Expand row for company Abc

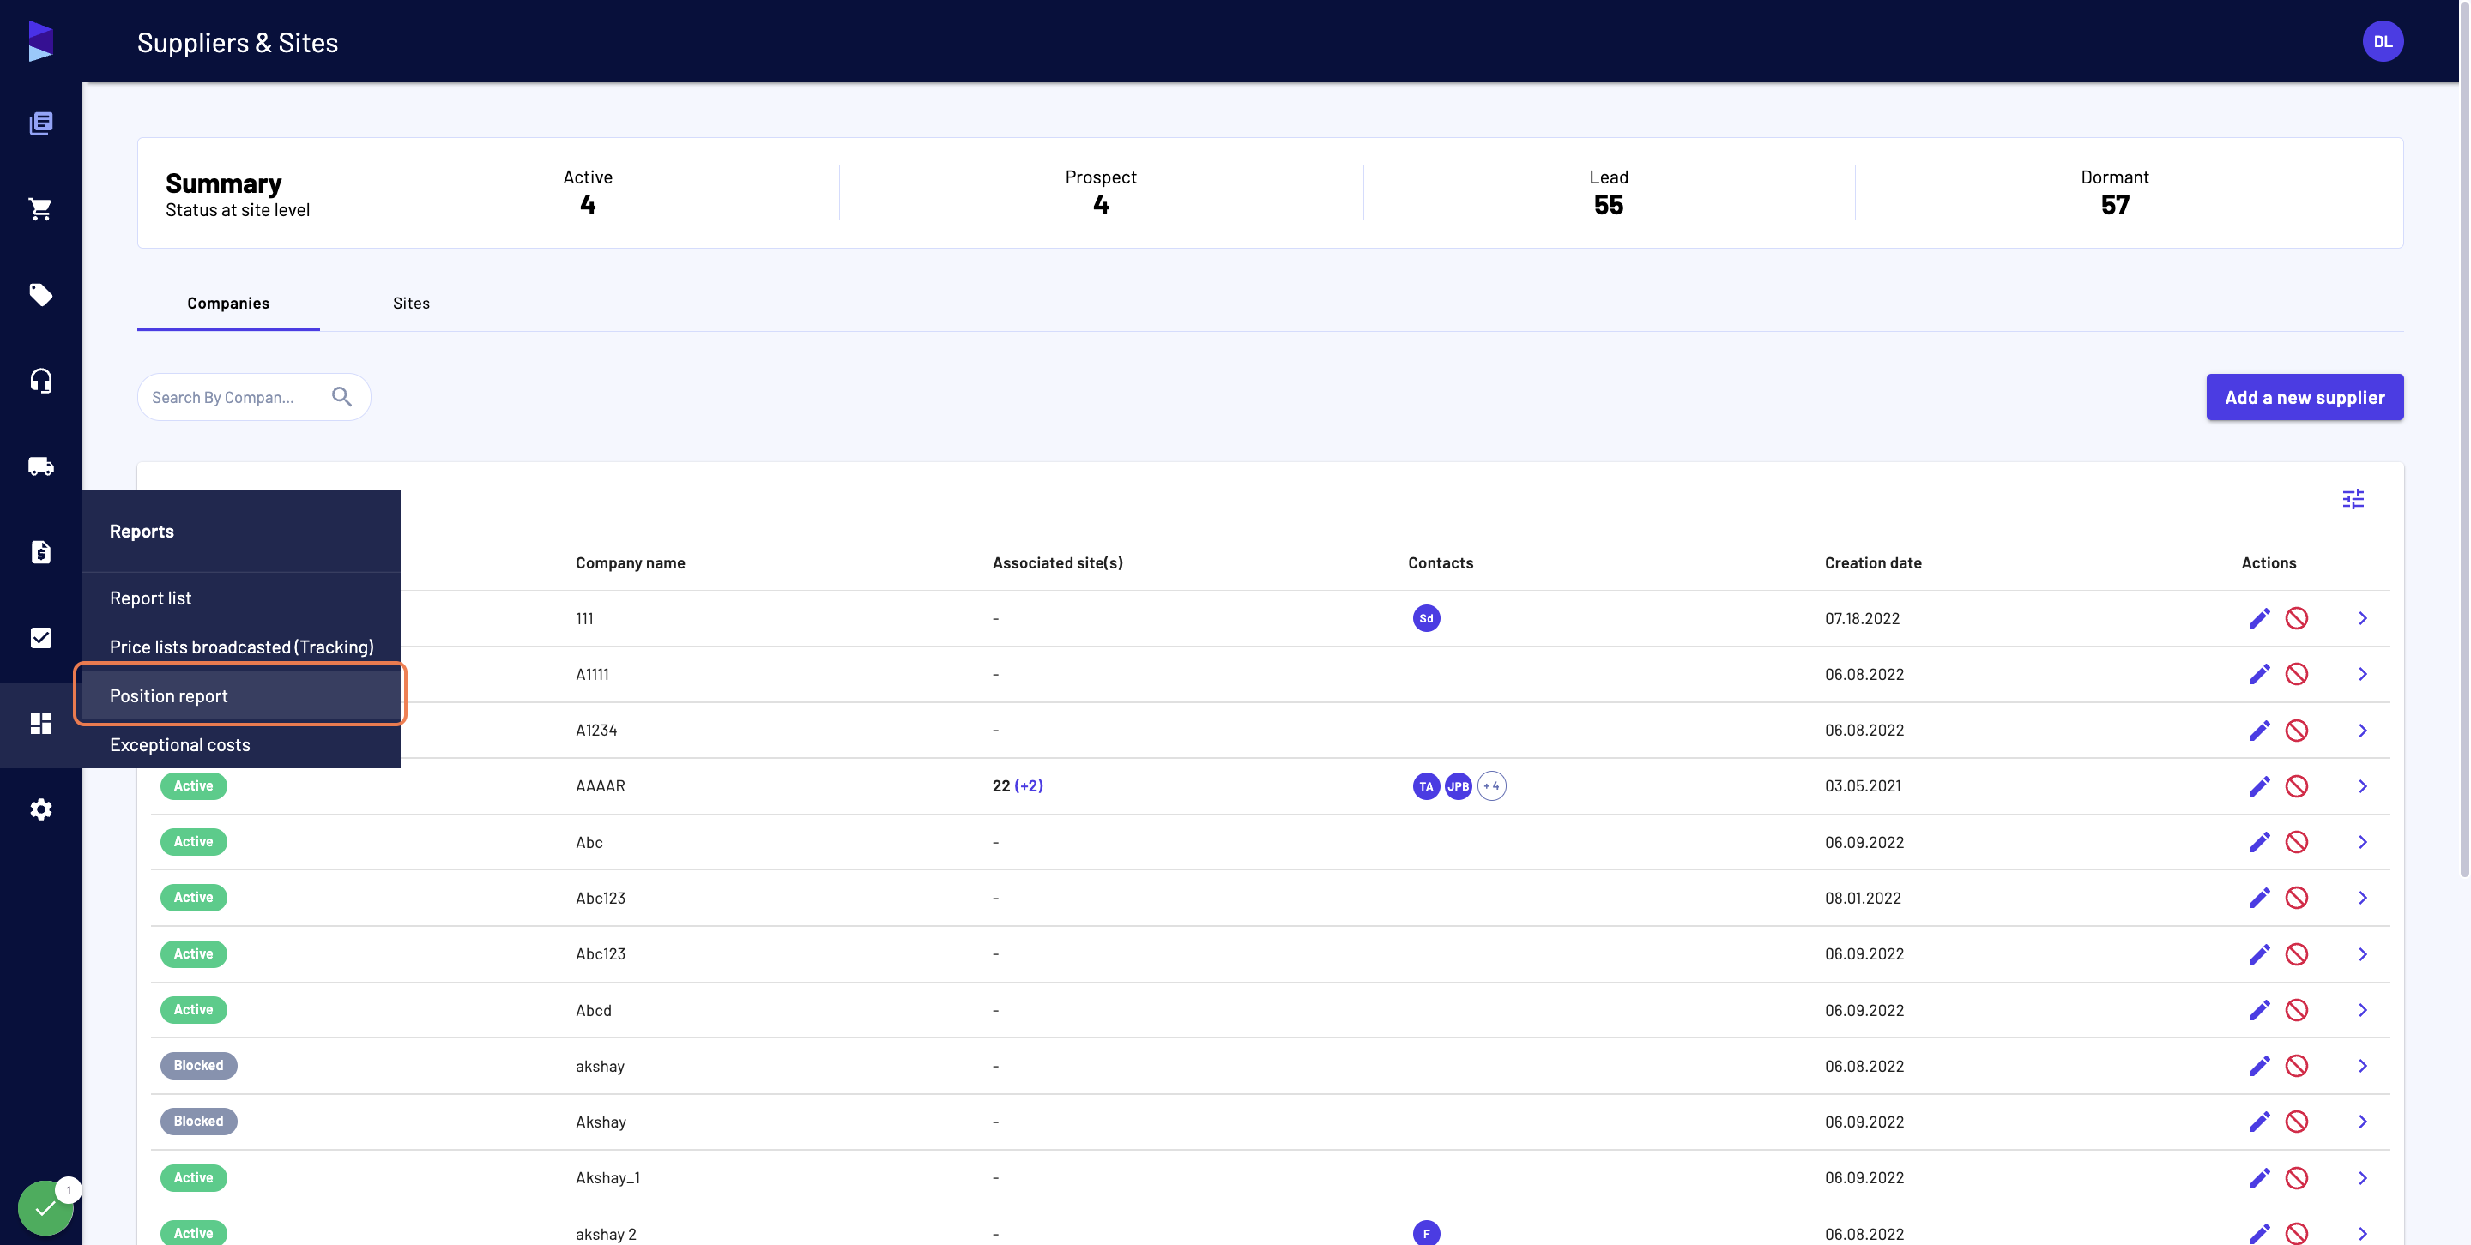pos(2362,843)
